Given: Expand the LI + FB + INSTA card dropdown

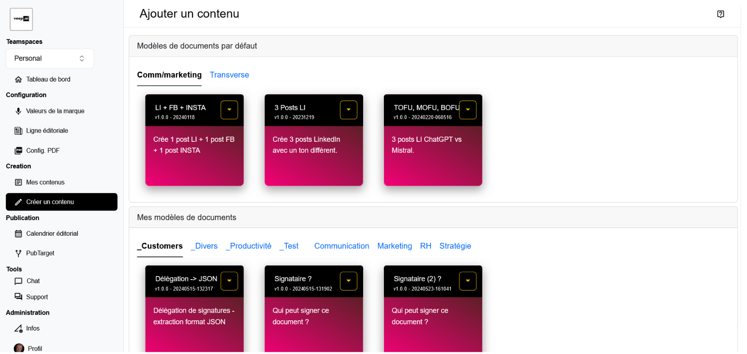Looking at the screenshot, I should pos(229,110).
